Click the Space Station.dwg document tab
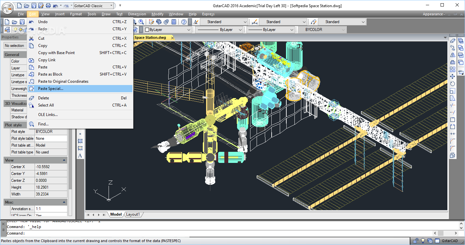Viewport: 465px width, 245px height. pos(151,37)
